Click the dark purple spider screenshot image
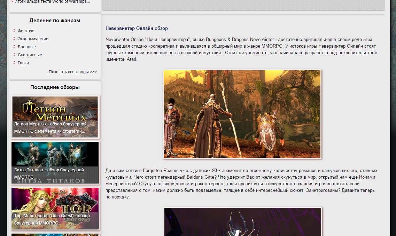Viewport: 396px width, 236px height. [x=243, y=222]
